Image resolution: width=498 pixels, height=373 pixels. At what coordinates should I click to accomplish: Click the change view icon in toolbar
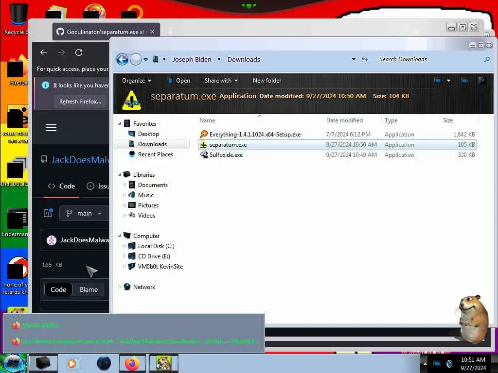(438, 81)
